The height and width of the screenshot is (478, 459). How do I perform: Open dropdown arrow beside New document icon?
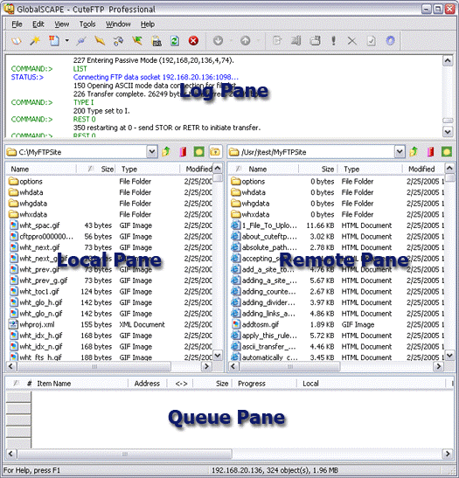pos(66,40)
